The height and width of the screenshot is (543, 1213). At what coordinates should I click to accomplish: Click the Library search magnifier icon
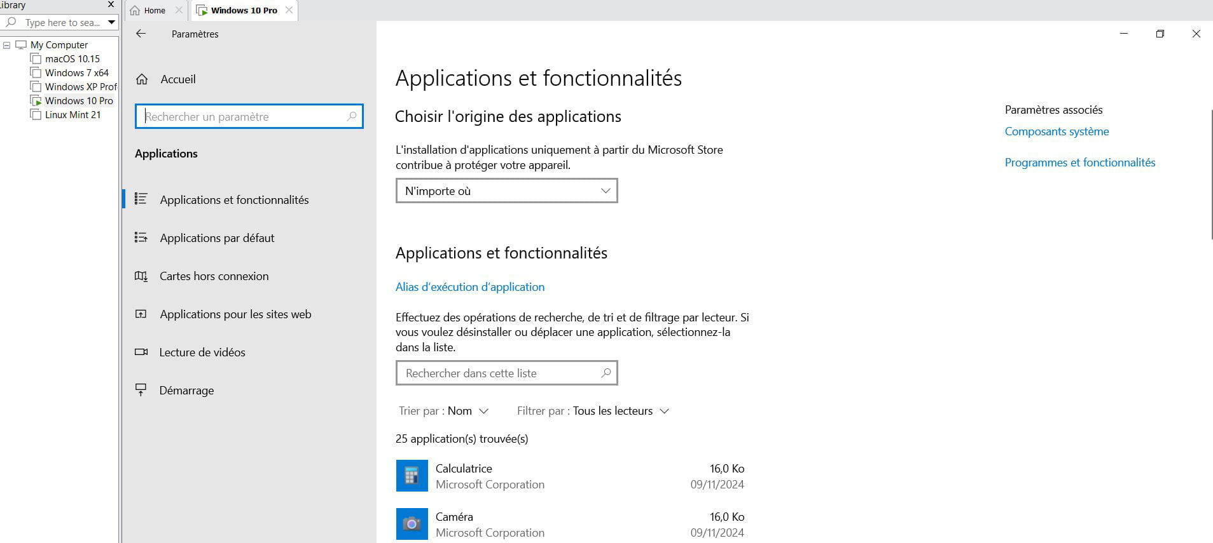tap(11, 22)
